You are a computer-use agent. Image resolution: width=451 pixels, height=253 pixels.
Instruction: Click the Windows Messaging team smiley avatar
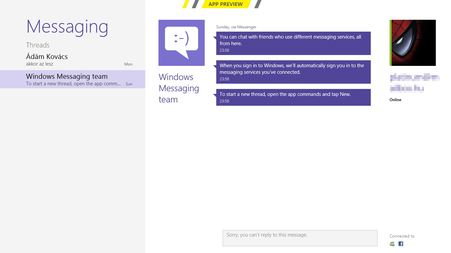(182, 43)
